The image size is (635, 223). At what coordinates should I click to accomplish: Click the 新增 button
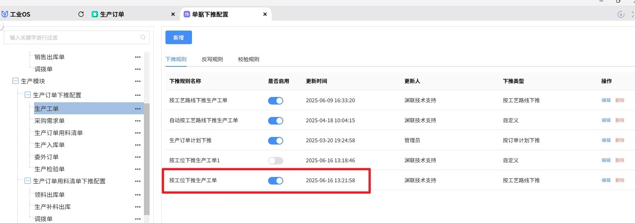tap(178, 38)
